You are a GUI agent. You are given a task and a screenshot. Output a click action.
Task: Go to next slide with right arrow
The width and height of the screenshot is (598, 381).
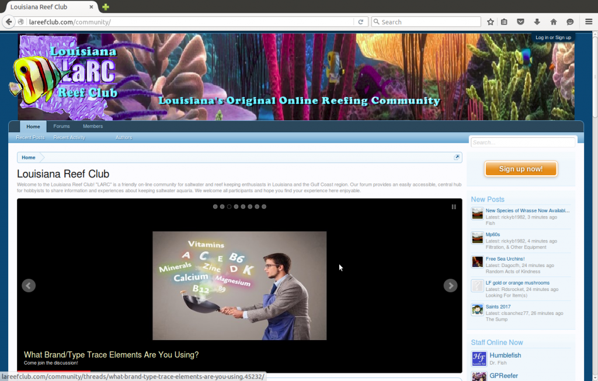[x=450, y=285]
